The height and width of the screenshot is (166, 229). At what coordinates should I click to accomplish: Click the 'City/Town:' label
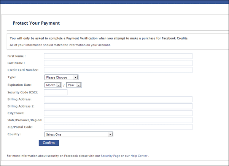click(x=16, y=113)
